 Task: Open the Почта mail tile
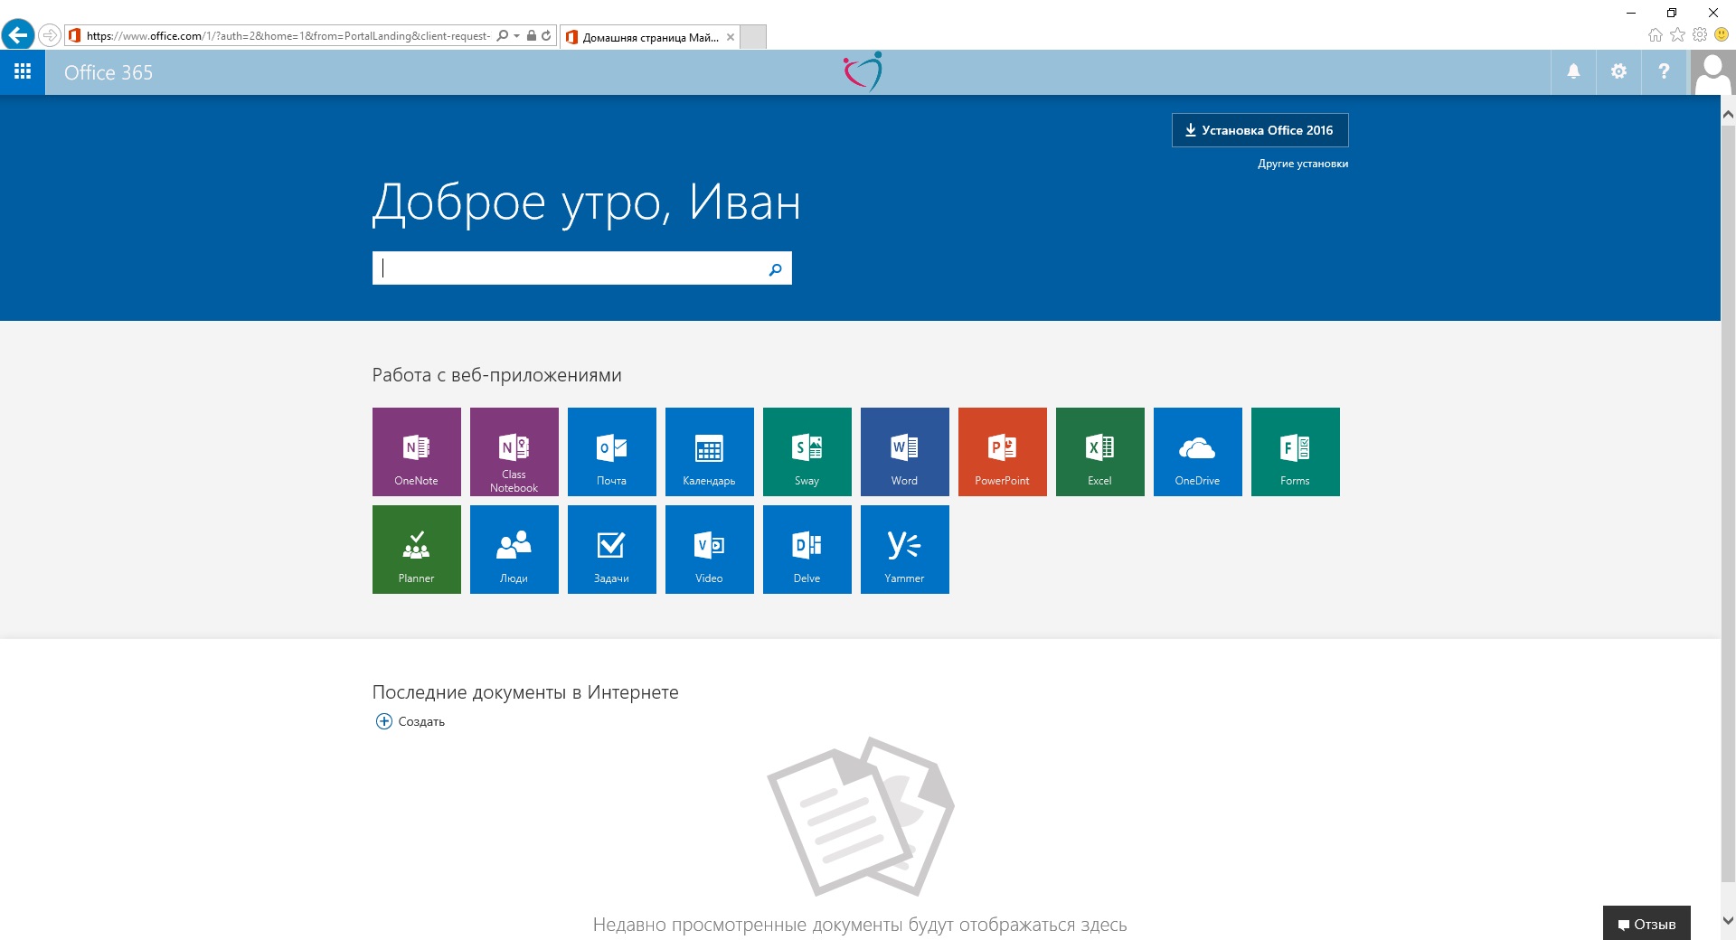click(x=611, y=451)
